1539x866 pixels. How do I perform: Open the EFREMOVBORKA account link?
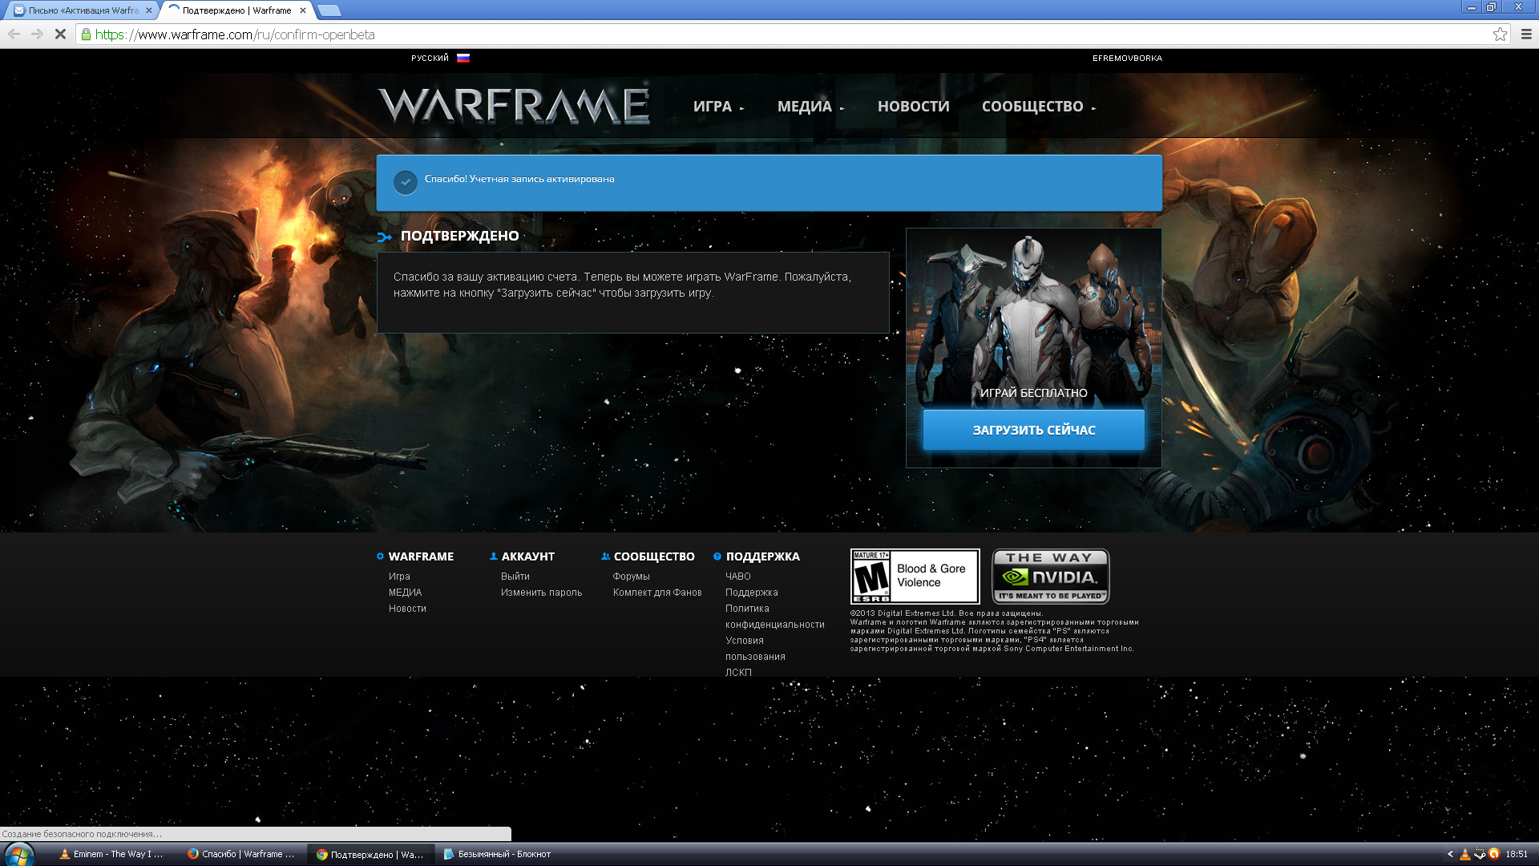point(1127,58)
